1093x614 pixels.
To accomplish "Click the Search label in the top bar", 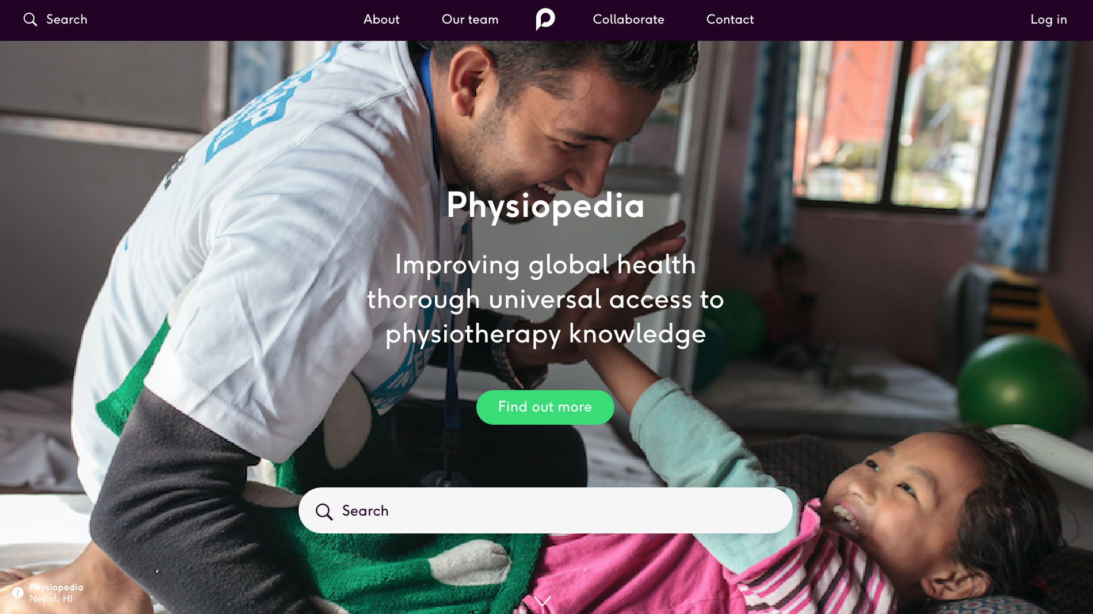I will pos(67,20).
